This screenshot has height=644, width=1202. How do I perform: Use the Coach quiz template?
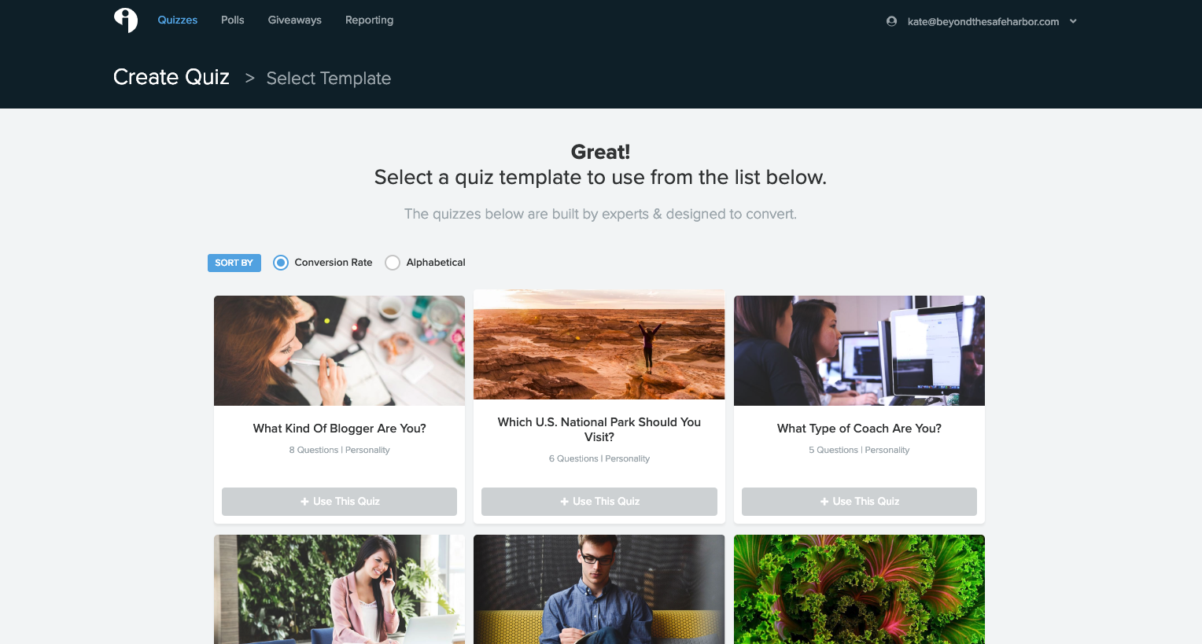(x=859, y=502)
